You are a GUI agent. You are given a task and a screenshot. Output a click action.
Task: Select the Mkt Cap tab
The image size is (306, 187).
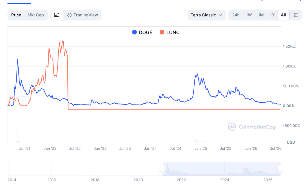tap(36, 15)
